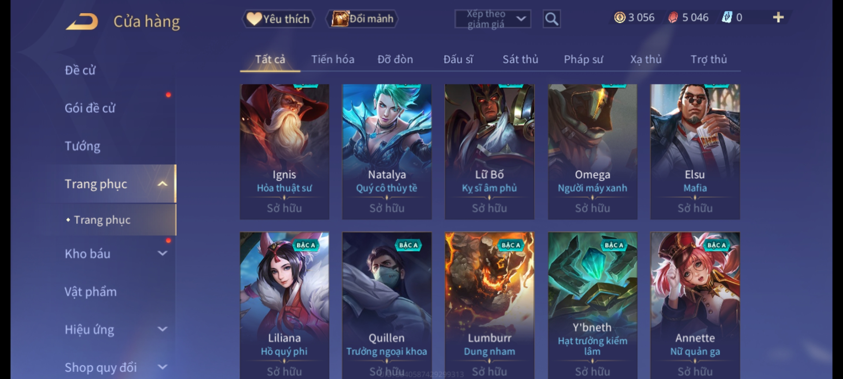Collapse the Trang phục sidebar section
The height and width of the screenshot is (379, 843).
click(x=162, y=184)
